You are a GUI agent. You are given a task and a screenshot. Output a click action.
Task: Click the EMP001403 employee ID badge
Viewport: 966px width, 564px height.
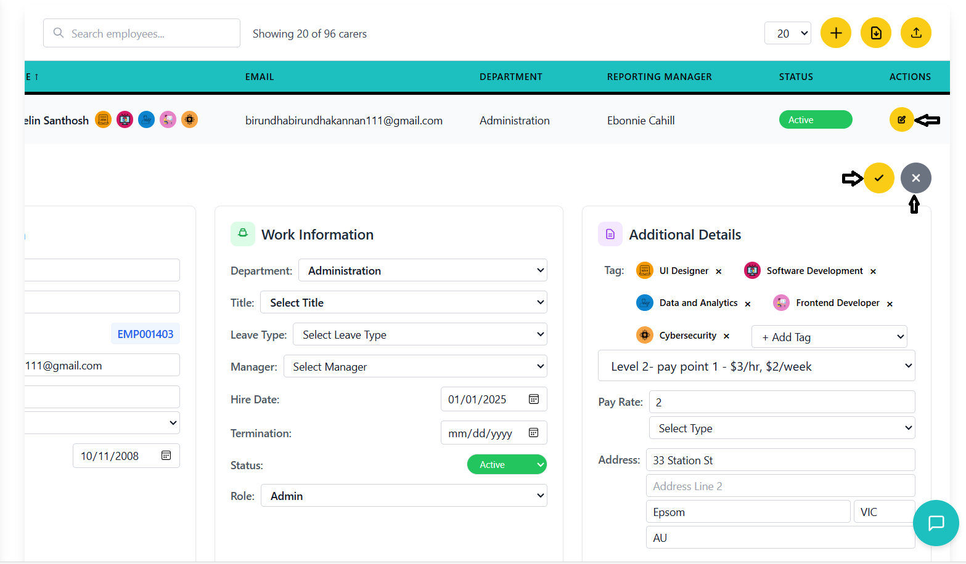145,334
